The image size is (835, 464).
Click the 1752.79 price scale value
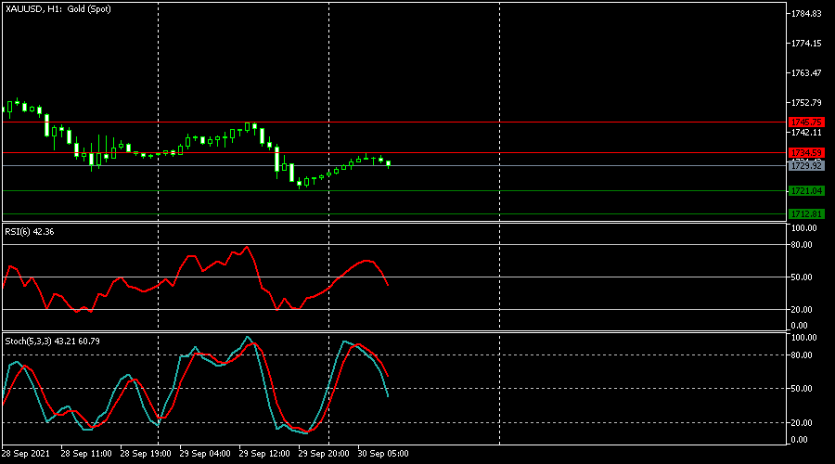click(x=806, y=103)
